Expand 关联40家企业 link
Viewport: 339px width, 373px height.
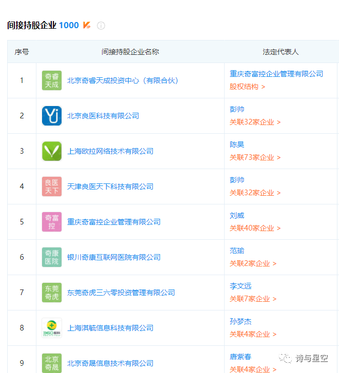click(255, 228)
